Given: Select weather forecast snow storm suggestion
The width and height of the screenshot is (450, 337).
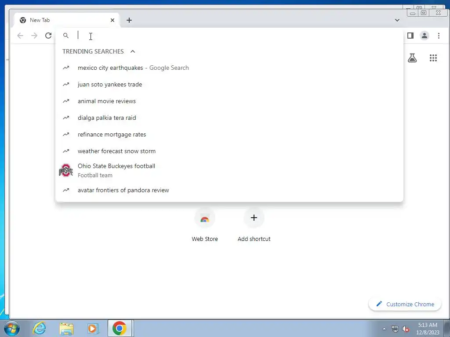Looking at the screenshot, I should (229, 151).
